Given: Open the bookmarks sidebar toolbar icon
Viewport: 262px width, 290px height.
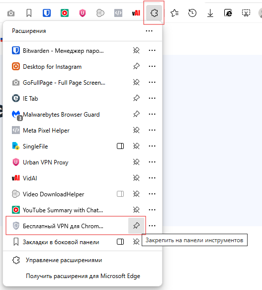Looking at the screenshot, I should coord(29,13).
